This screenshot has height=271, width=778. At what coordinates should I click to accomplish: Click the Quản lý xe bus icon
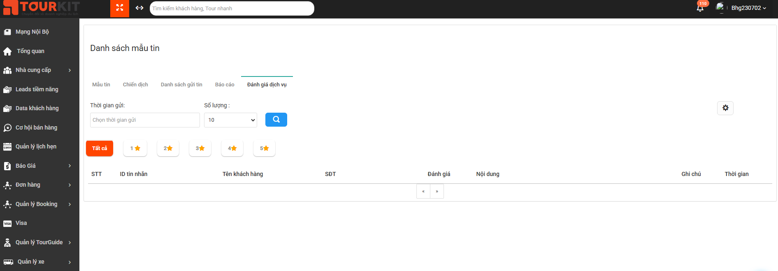point(8,262)
